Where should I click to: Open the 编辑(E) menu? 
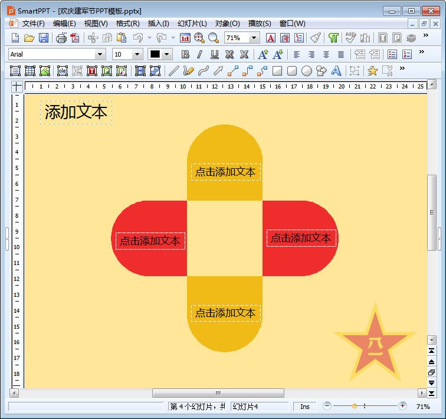(x=64, y=24)
